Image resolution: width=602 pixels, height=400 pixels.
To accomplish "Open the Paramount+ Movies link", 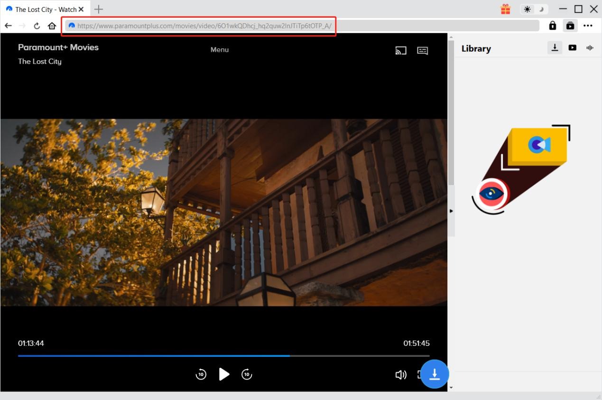I will click(58, 47).
